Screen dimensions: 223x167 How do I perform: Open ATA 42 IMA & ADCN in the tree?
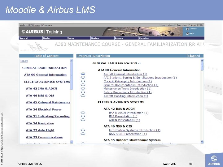(42, 89)
